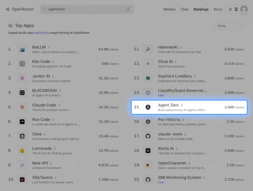
Task: Click the Top Apps heading icon
Action: point(11,26)
